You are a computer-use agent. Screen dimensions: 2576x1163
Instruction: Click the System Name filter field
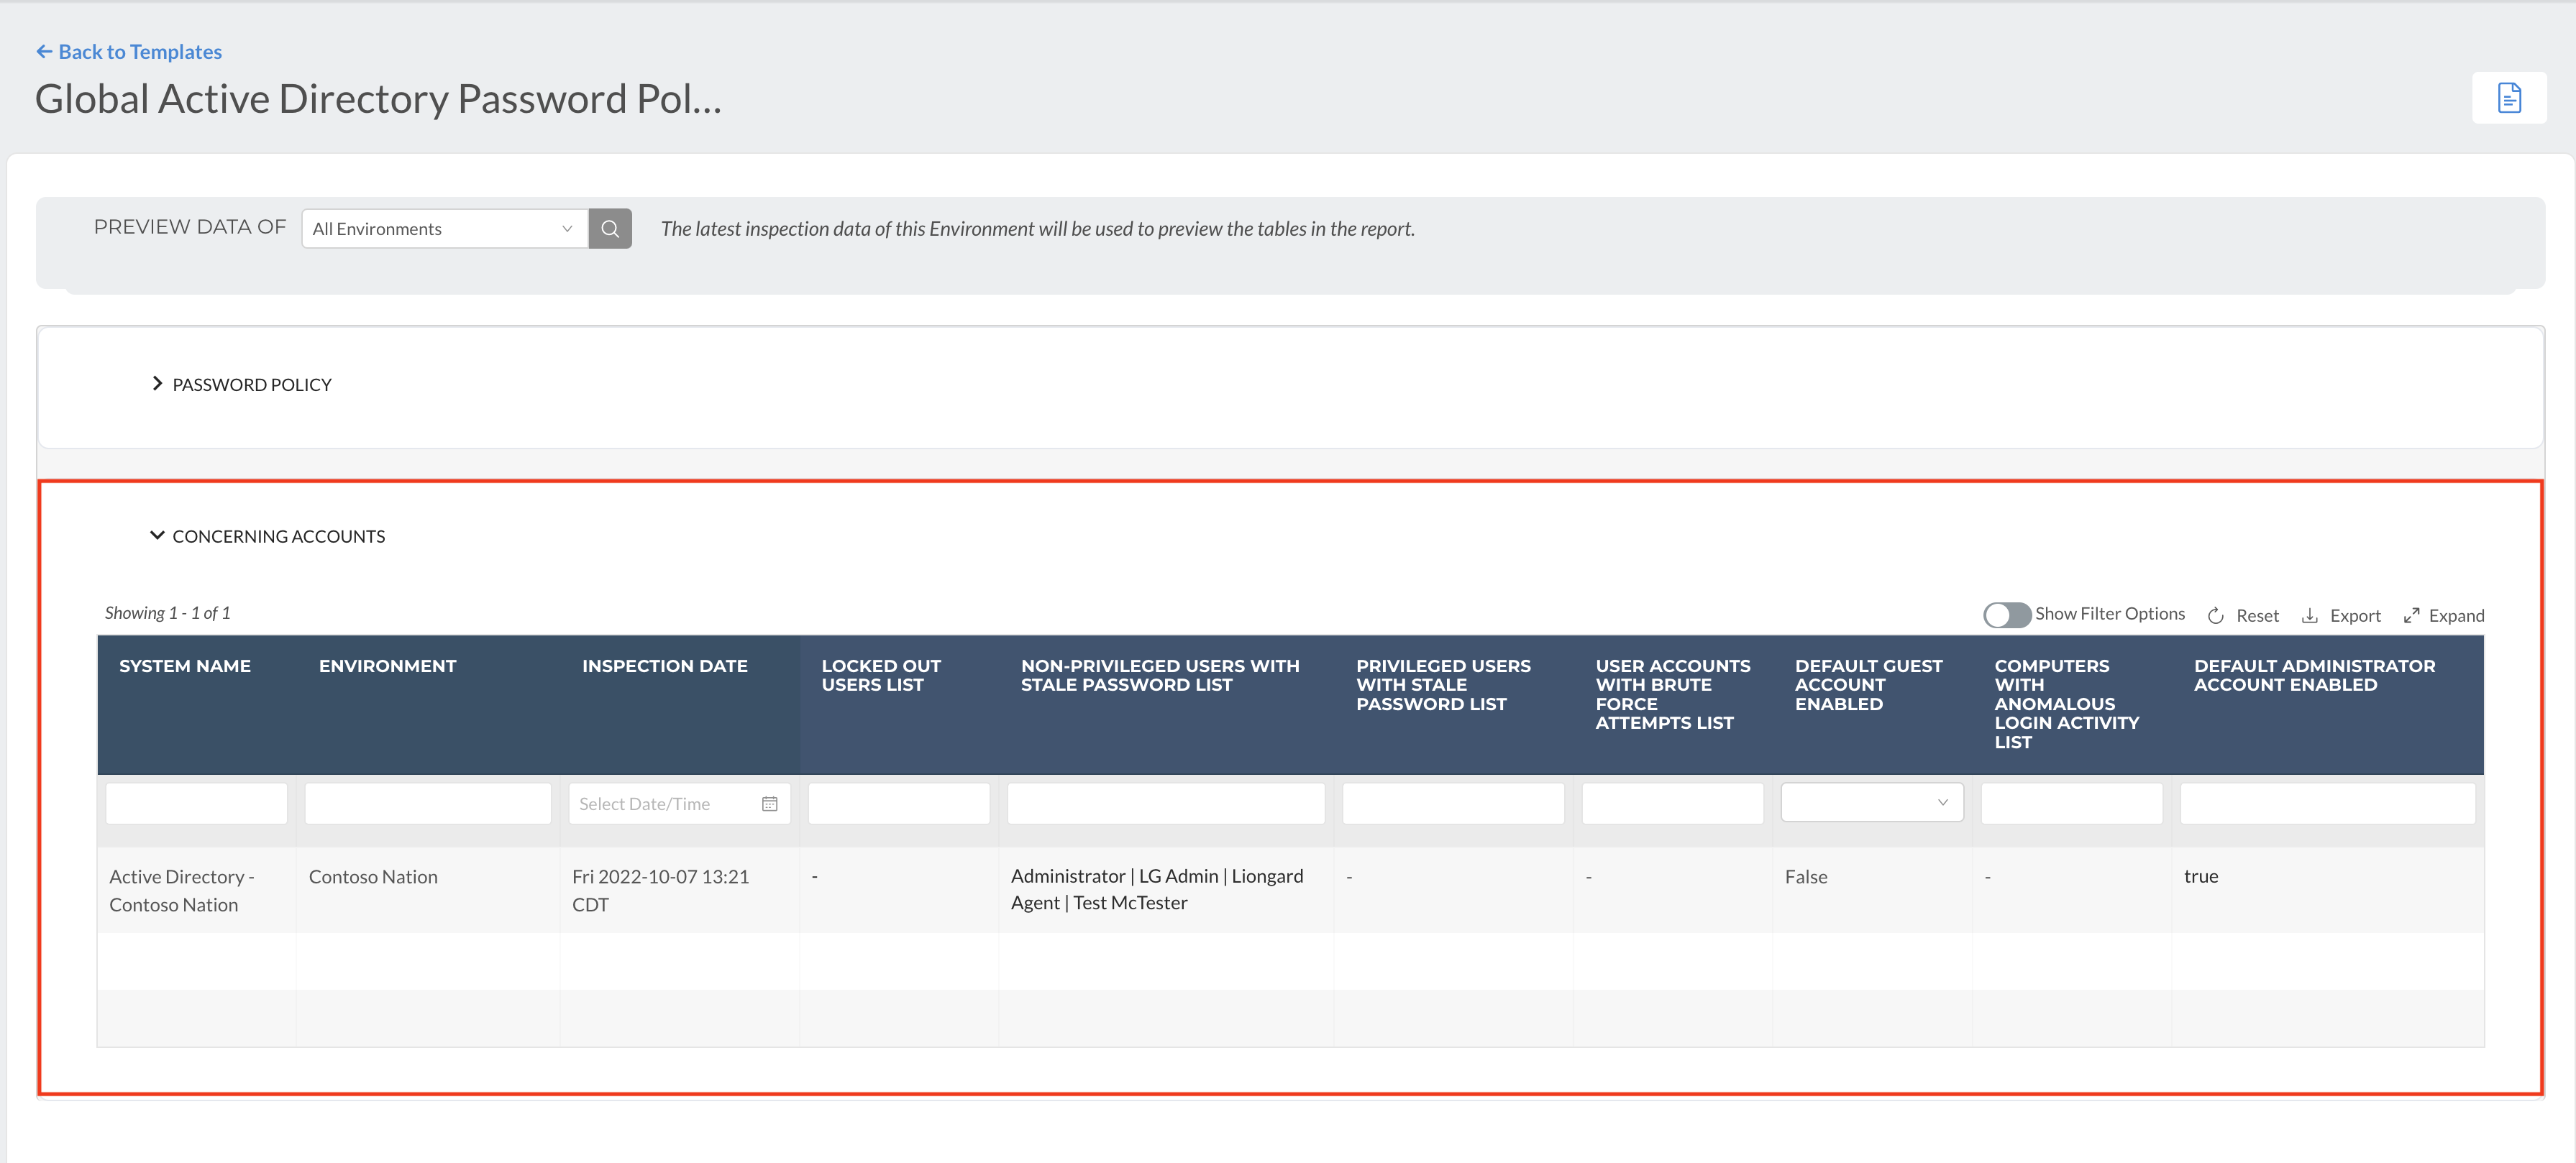tap(196, 804)
